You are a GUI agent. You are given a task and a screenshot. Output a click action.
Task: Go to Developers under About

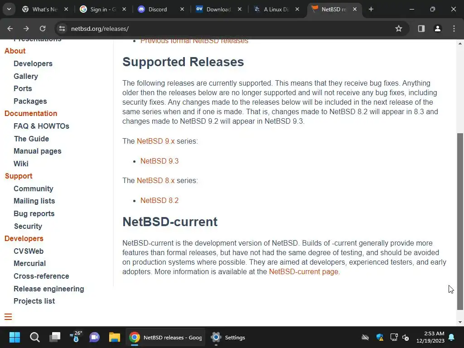[x=33, y=63]
